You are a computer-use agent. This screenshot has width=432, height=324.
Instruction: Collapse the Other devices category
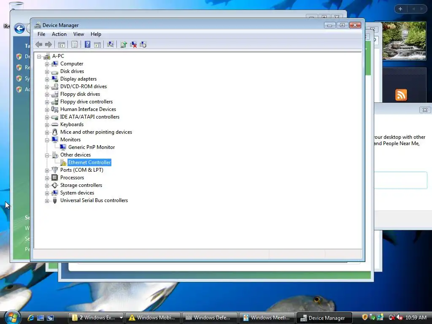[x=47, y=155]
